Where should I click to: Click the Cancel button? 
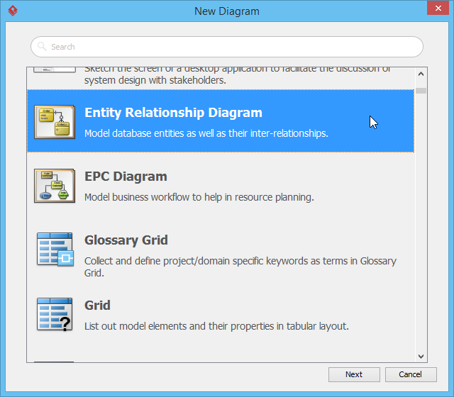coord(411,374)
